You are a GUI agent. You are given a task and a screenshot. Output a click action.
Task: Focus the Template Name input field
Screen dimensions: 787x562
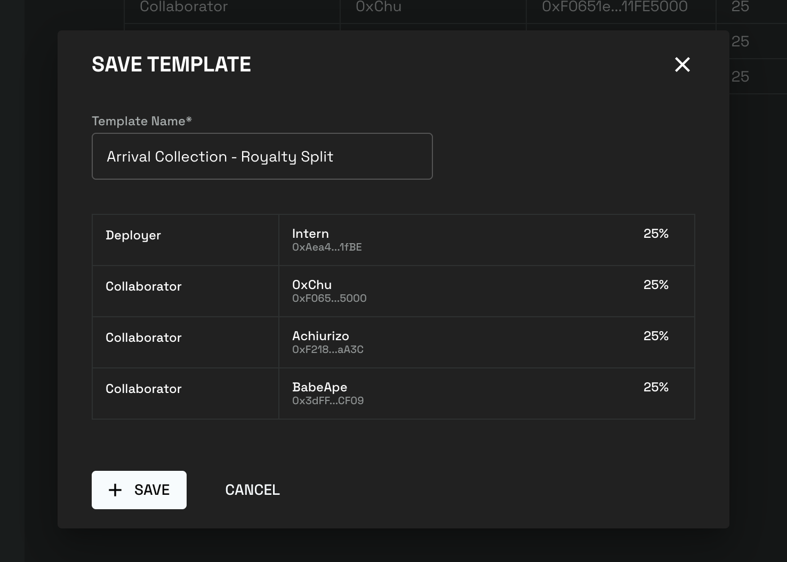262,156
